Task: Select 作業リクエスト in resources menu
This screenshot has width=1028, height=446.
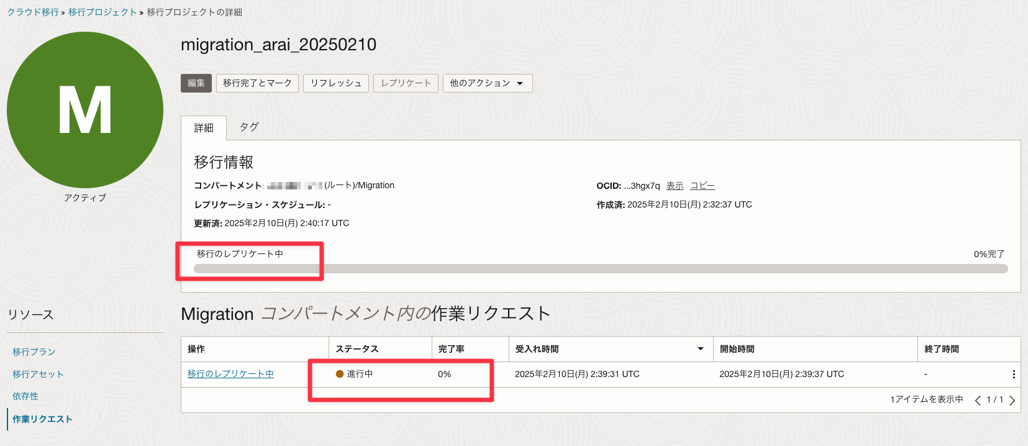Action: click(x=42, y=419)
